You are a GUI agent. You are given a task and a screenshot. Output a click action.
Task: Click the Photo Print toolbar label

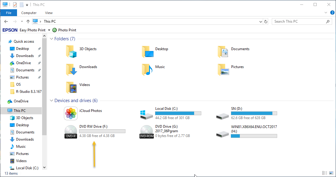[67, 30]
